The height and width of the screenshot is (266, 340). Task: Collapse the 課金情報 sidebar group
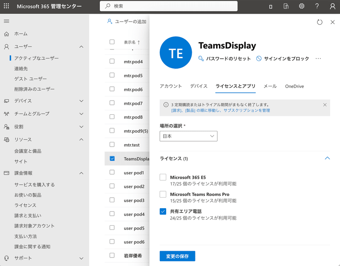coord(81,173)
